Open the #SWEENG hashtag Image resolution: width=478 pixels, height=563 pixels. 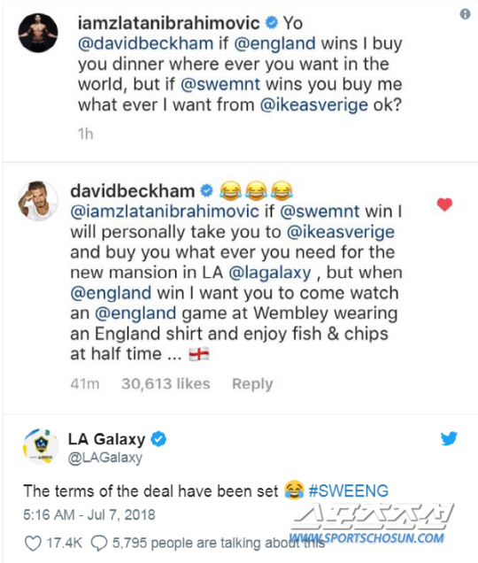[349, 490]
